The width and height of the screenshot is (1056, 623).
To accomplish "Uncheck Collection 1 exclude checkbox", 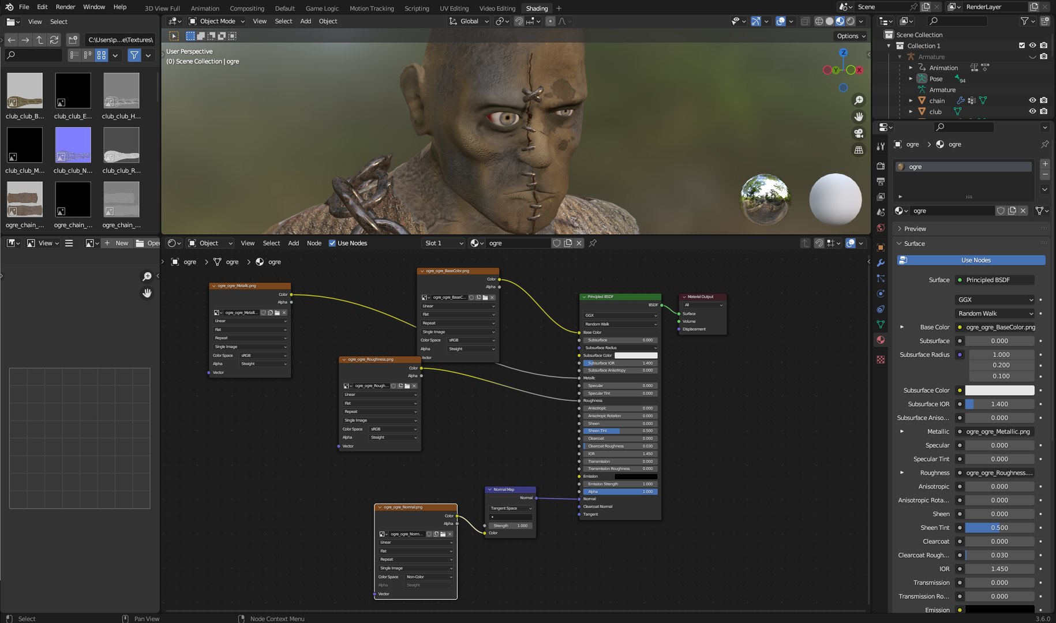I will coord(1022,46).
